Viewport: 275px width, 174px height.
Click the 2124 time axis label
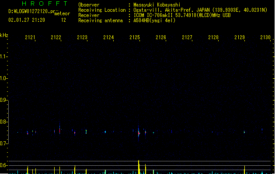click(x=108, y=37)
